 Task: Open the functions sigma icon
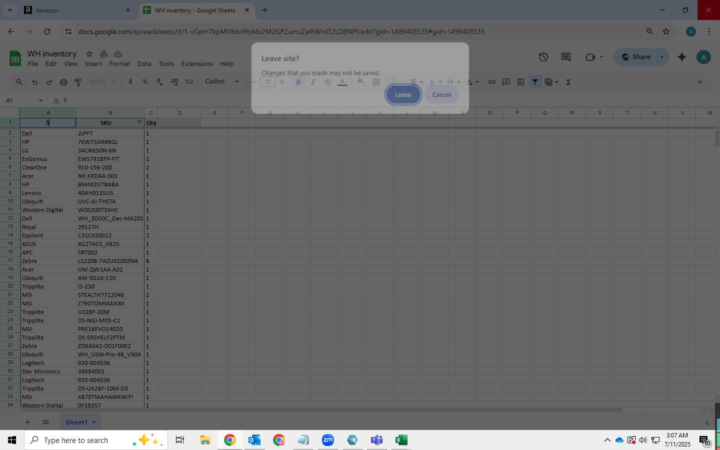point(568,82)
